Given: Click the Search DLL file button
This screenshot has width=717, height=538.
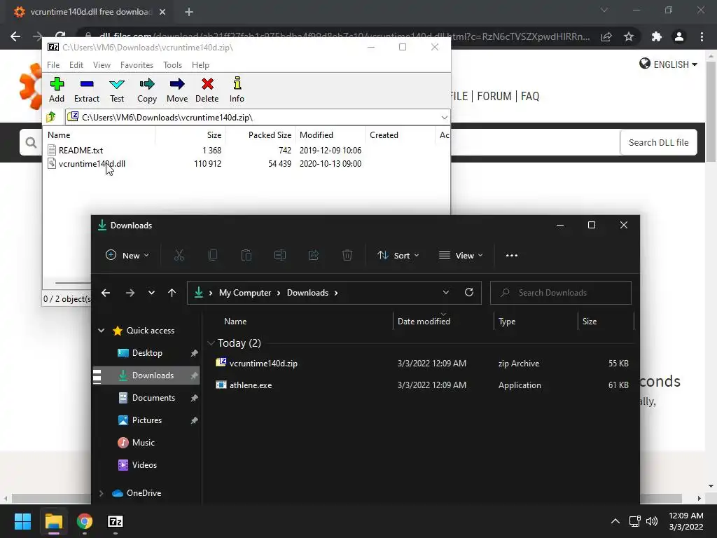Looking at the screenshot, I should (658, 142).
